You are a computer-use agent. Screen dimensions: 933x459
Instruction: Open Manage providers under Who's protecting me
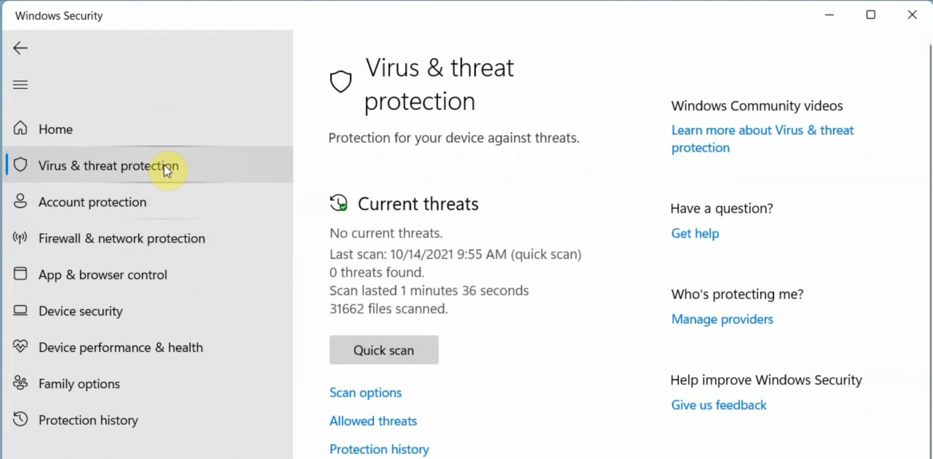pyautogui.click(x=722, y=319)
